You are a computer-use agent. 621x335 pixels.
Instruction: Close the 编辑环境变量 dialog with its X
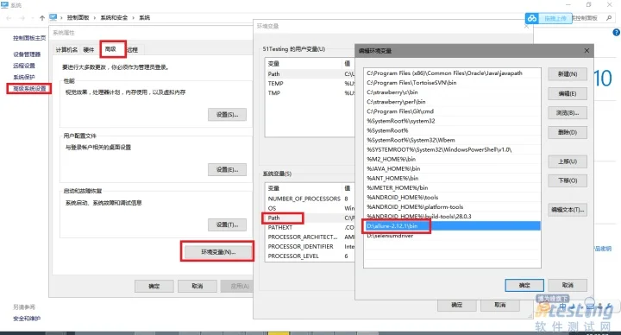point(586,50)
